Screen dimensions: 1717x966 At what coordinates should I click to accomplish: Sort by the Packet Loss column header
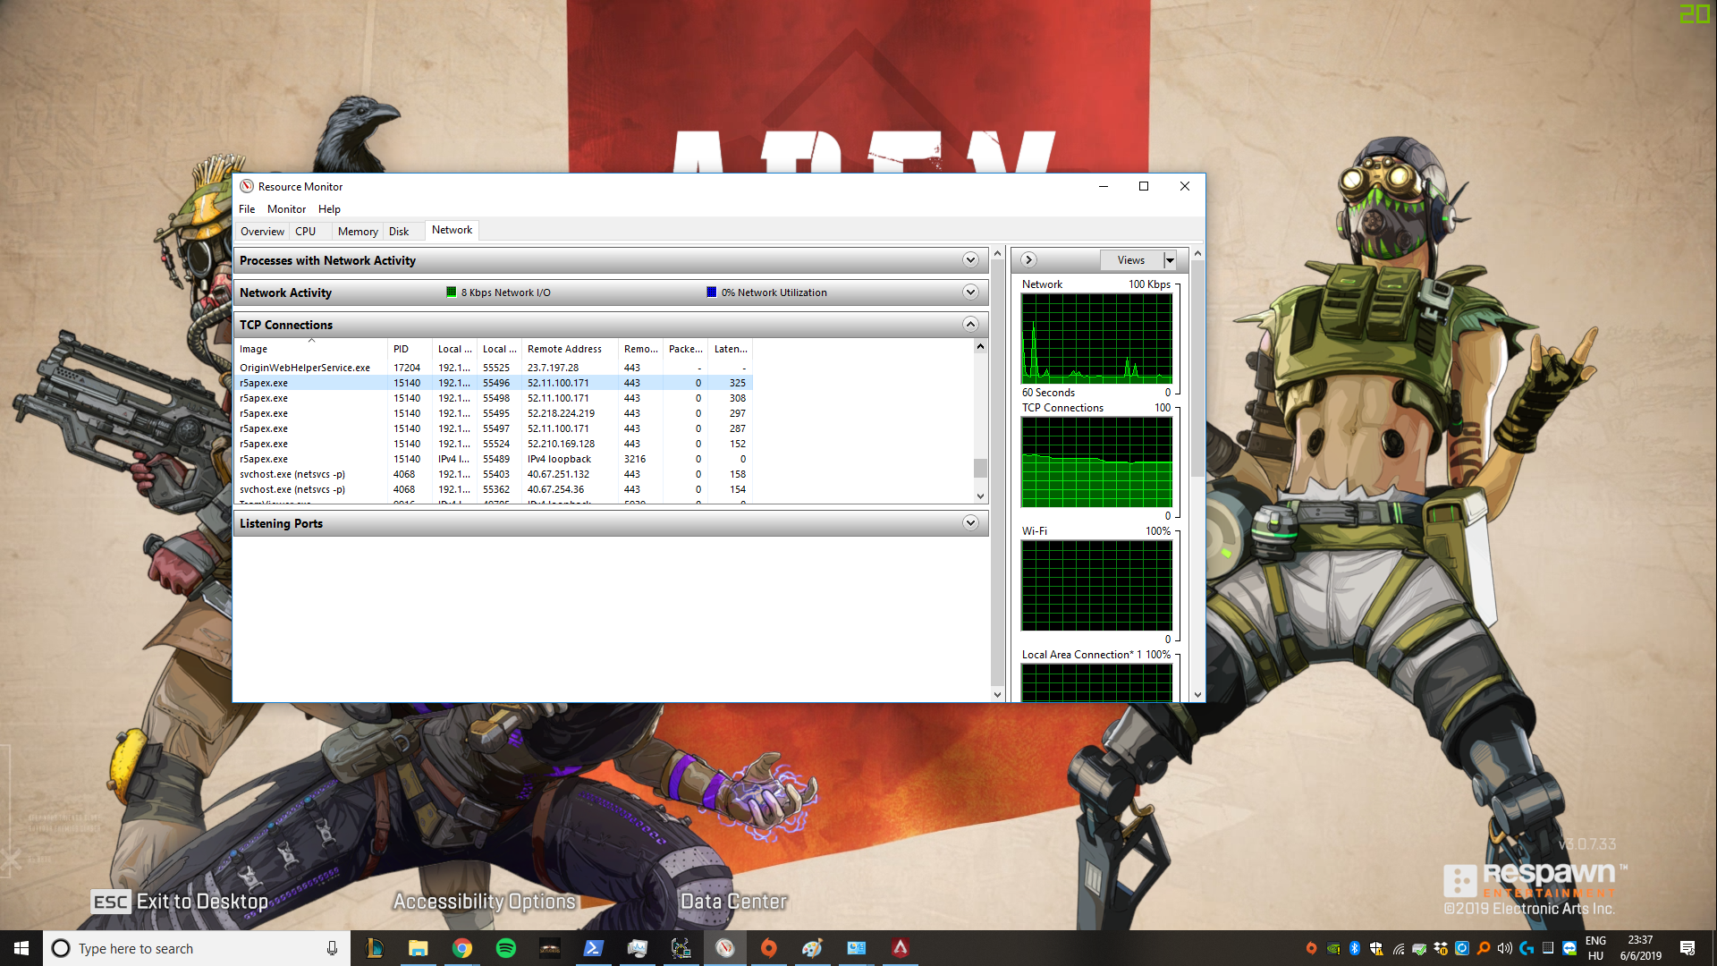point(685,349)
